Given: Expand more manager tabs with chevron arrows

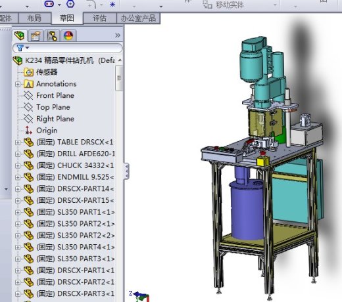Looking at the screenshot, I should pyautogui.click(x=118, y=35).
